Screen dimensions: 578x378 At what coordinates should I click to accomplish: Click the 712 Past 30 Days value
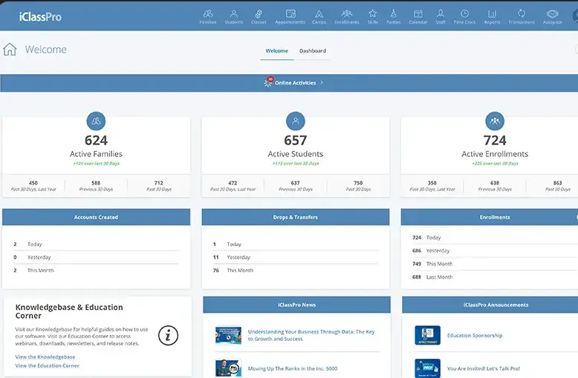click(x=158, y=183)
